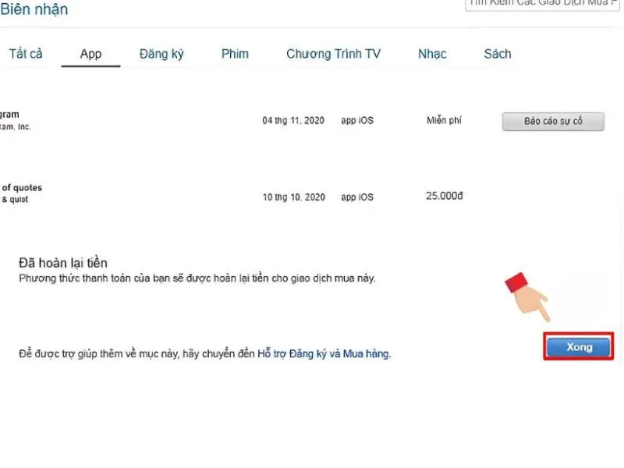The width and height of the screenshot is (624, 468).
Task: Click the date 04 thg 11, 2020
Action: (x=293, y=120)
